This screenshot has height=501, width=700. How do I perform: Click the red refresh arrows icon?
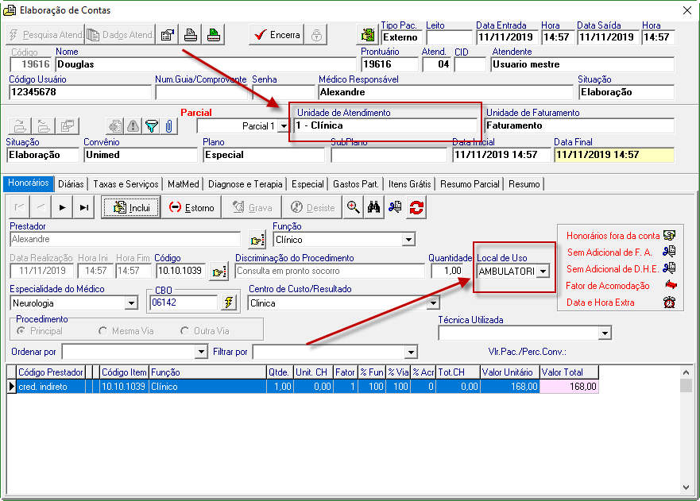416,207
